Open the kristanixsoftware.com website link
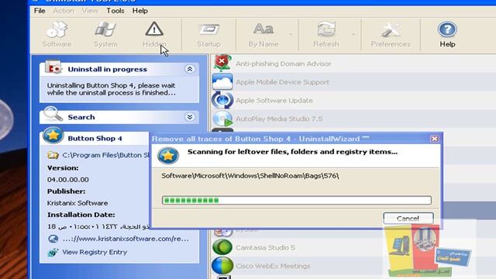This screenshot has width=496, height=279. coord(126,239)
